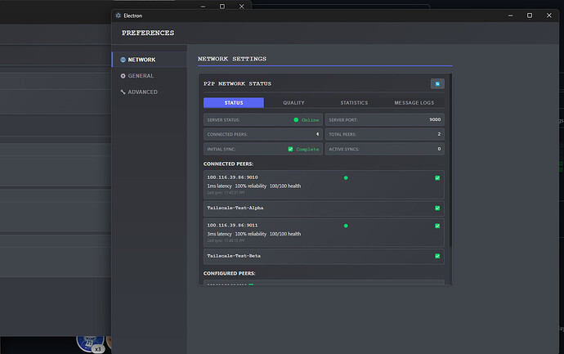Image resolution: width=564 pixels, height=354 pixels.
Task: Maximize the background window behind Preferences
Action: pos(222,7)
